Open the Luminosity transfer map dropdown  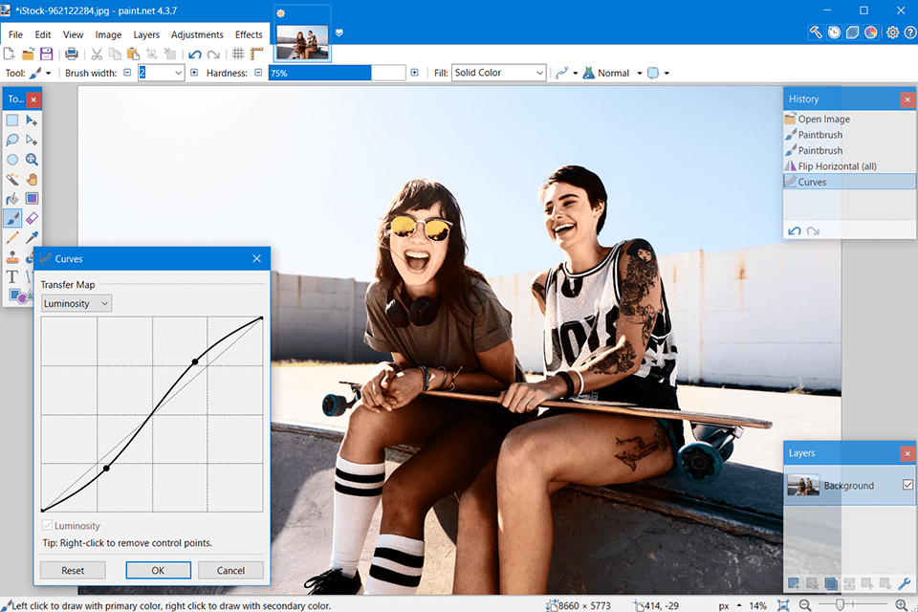[x=76, y=303]
